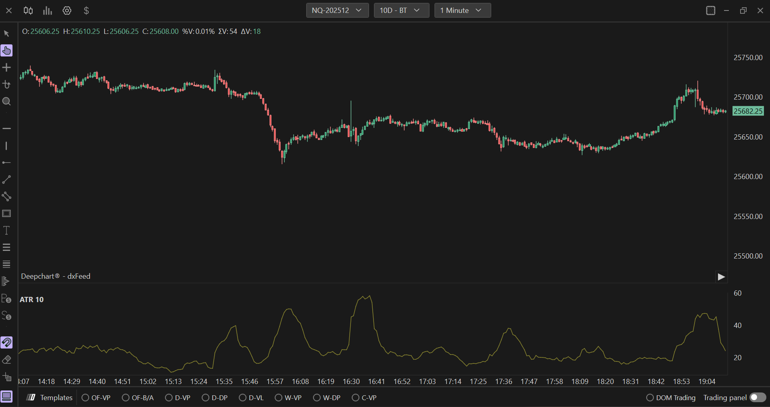Select the eraser tool

(6, 359)
